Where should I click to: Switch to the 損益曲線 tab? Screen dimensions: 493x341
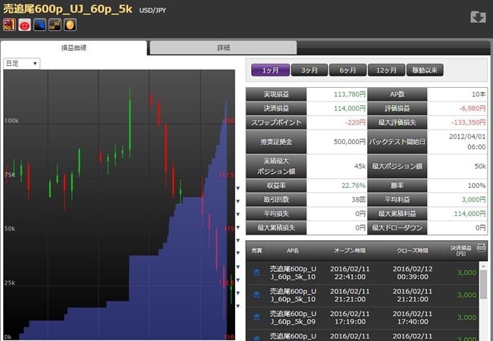[x=74, y=47]
